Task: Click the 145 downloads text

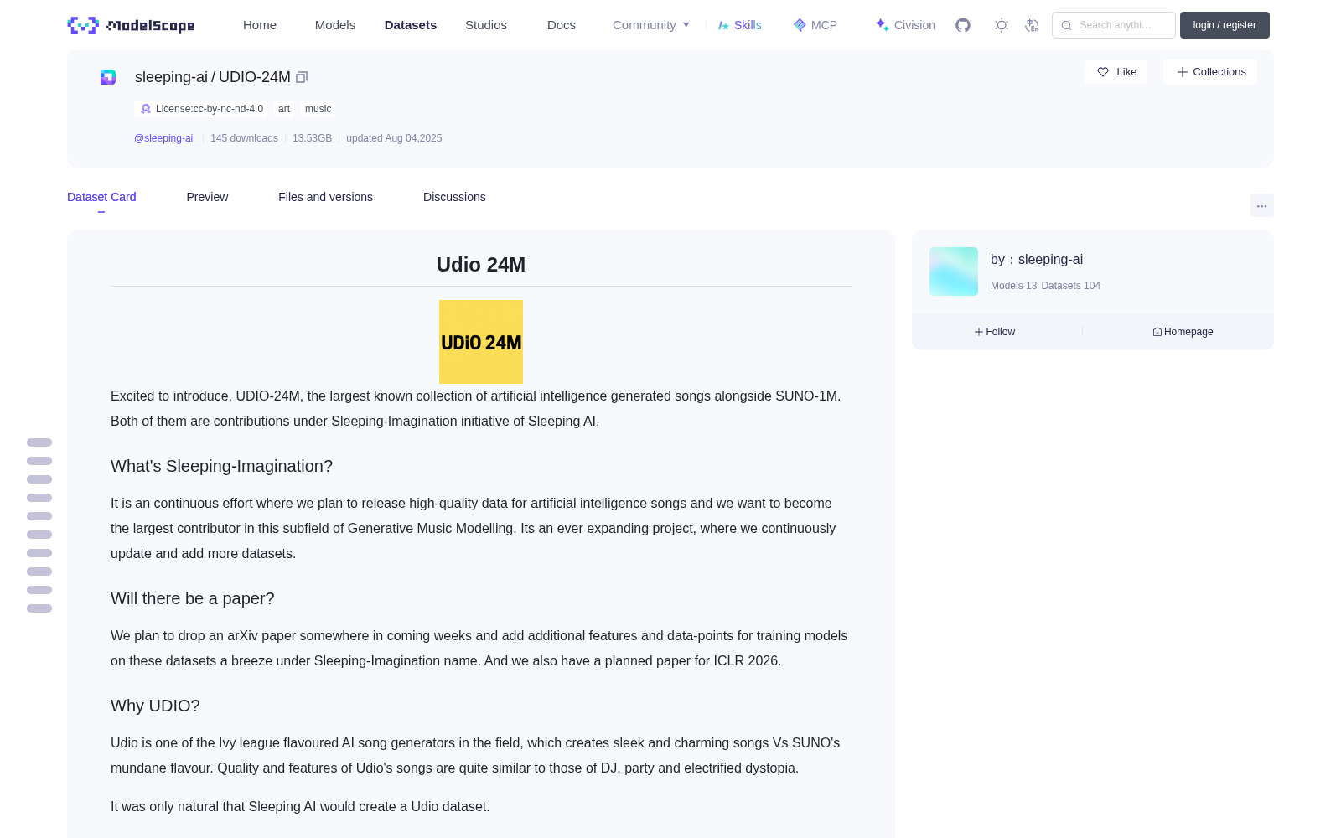Action: pyautogui.click(x=244, y=138)
